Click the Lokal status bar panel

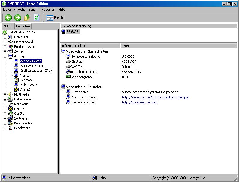[x=121, y=178]
